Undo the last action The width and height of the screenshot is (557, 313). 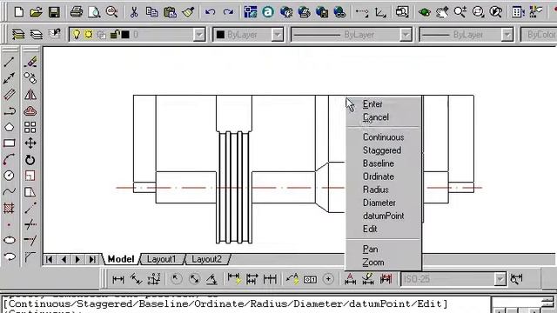(210, 12)
